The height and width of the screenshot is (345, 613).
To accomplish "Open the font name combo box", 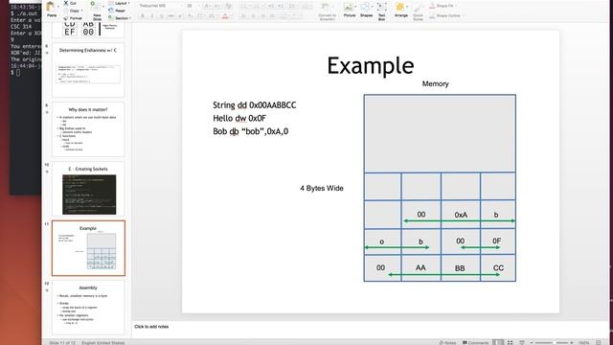I will [160, 6].
